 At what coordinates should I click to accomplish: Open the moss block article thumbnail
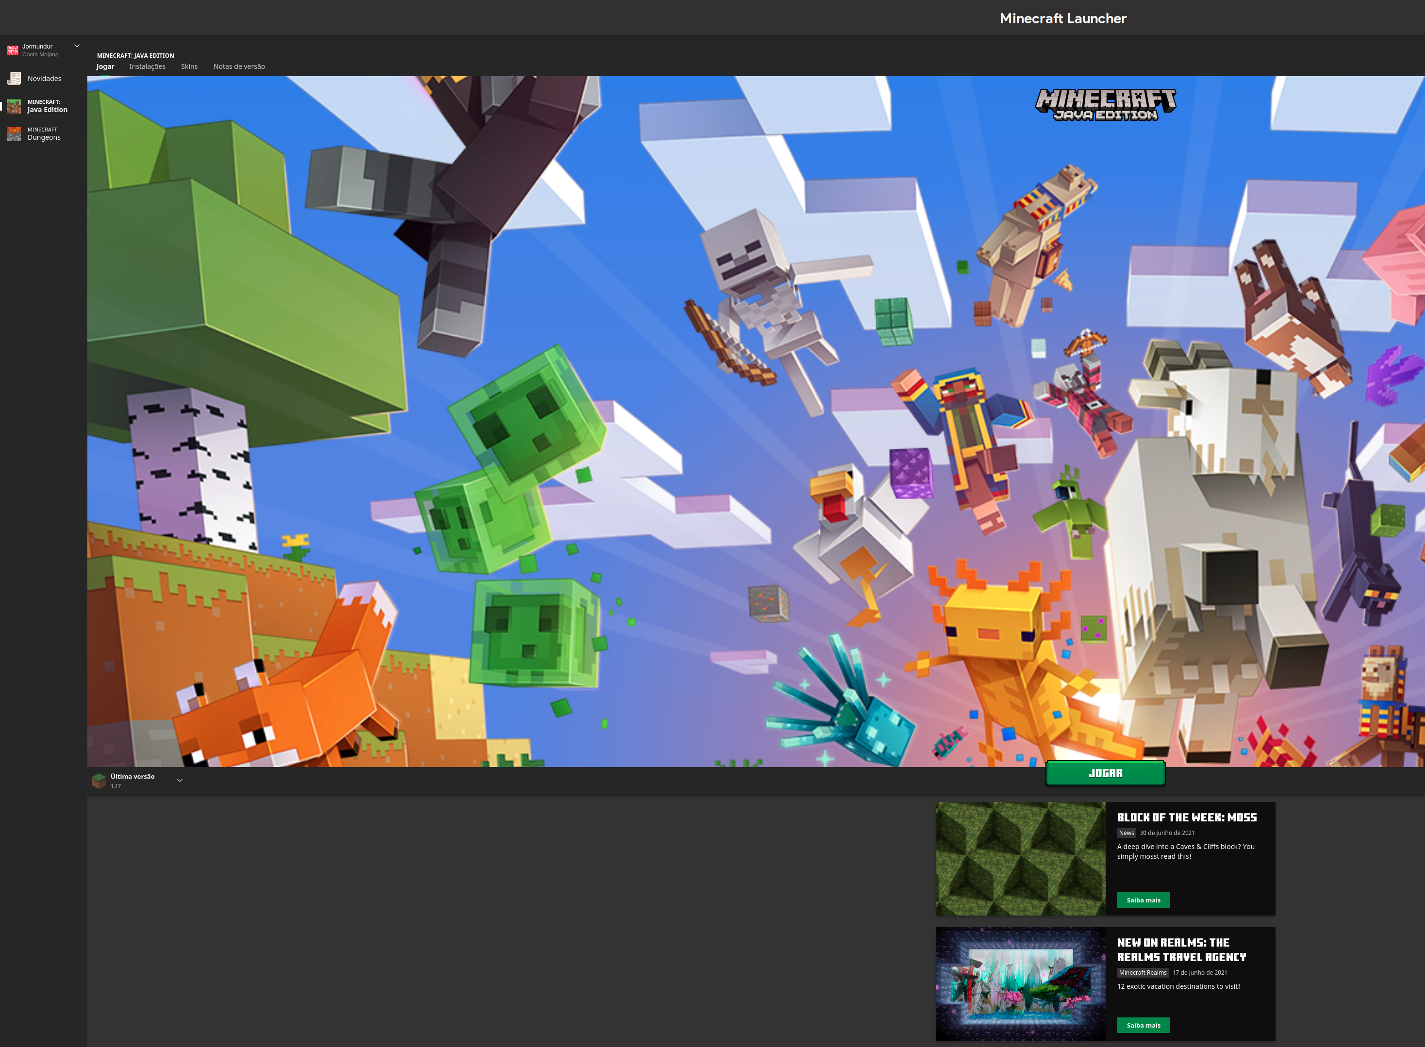[x=1020, y=858]
